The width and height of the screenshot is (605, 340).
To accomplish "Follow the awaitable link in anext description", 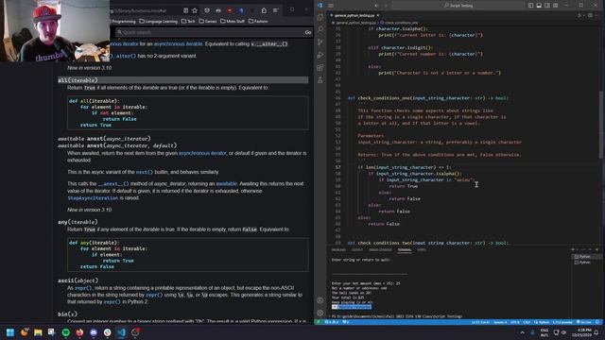I will [x=227, y=183].
